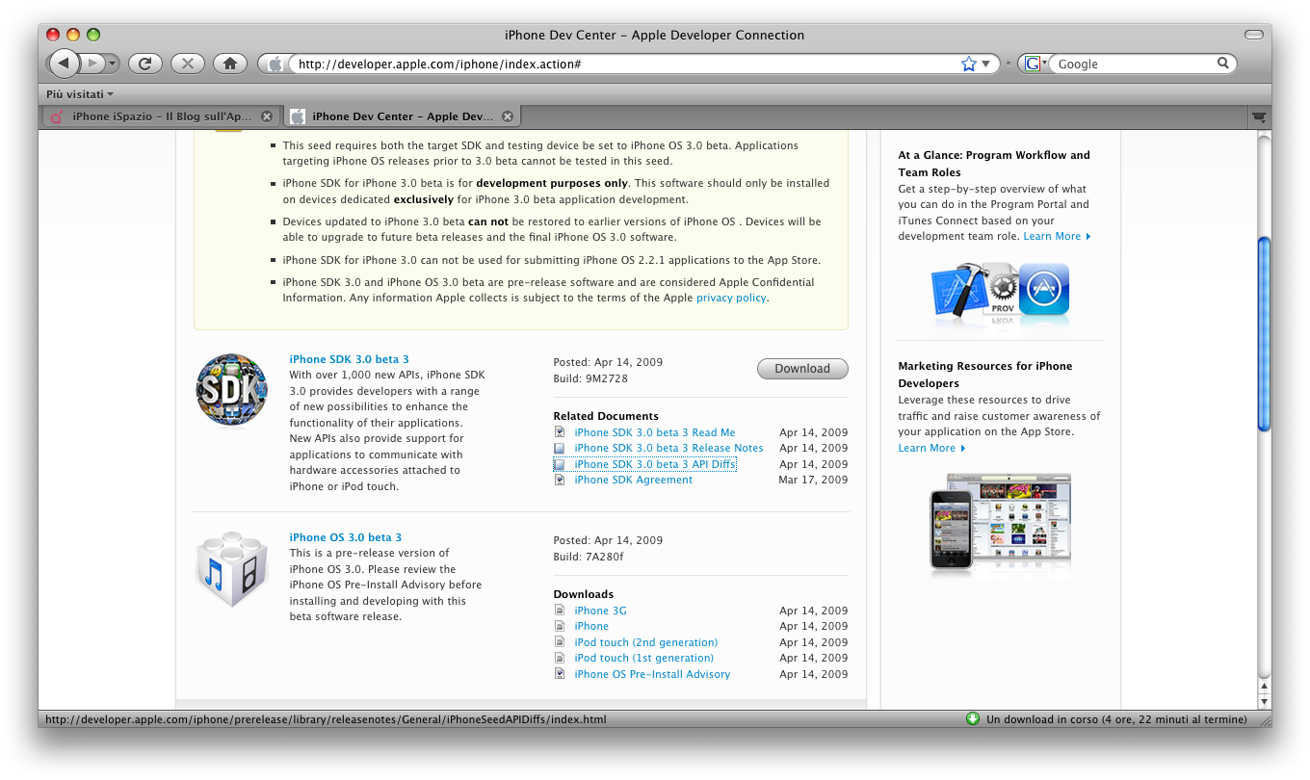Toggle the toolbar with the pill button
The image size is (1310, 780).
[x=1253, y=35]
